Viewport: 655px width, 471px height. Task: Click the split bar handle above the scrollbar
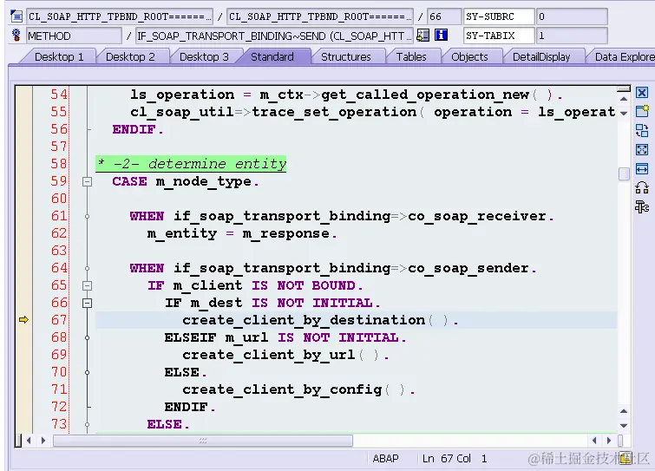624,88
